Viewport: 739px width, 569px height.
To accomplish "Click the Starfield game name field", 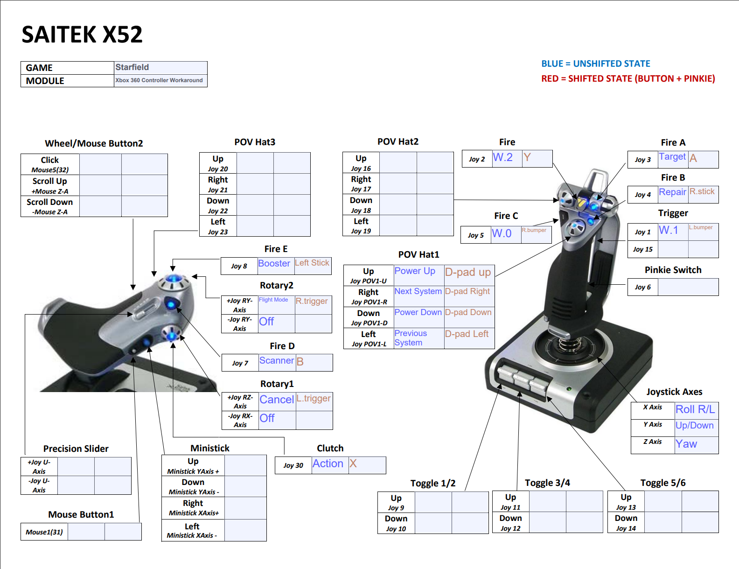I will 160,68.
